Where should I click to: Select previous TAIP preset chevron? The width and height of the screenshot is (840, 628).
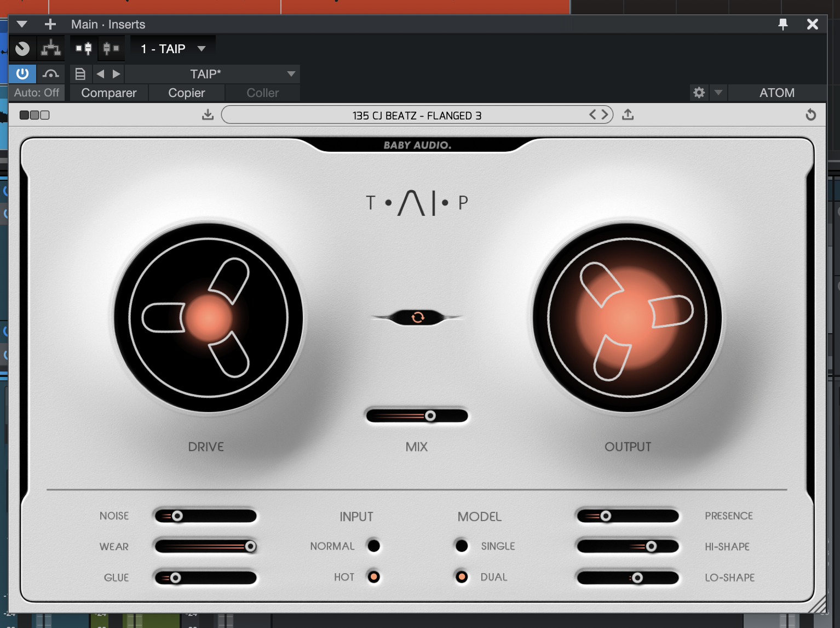[x=592, y=115]
